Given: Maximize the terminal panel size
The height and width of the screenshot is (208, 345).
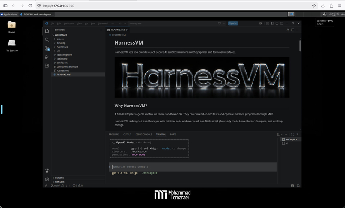Looking at the screenshot, I should [293, 134].
